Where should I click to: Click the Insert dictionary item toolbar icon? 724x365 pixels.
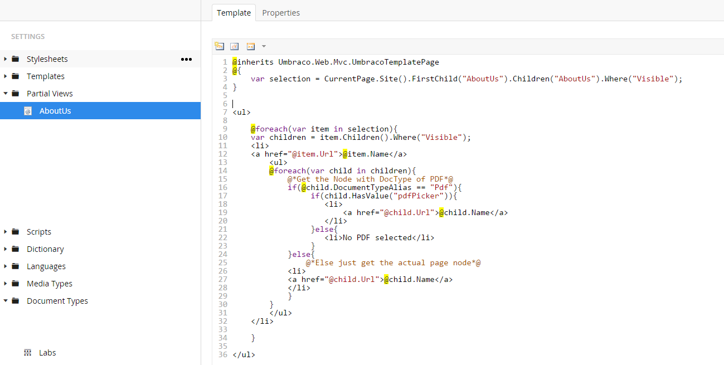pyautogui.click(x=235, y=46)
